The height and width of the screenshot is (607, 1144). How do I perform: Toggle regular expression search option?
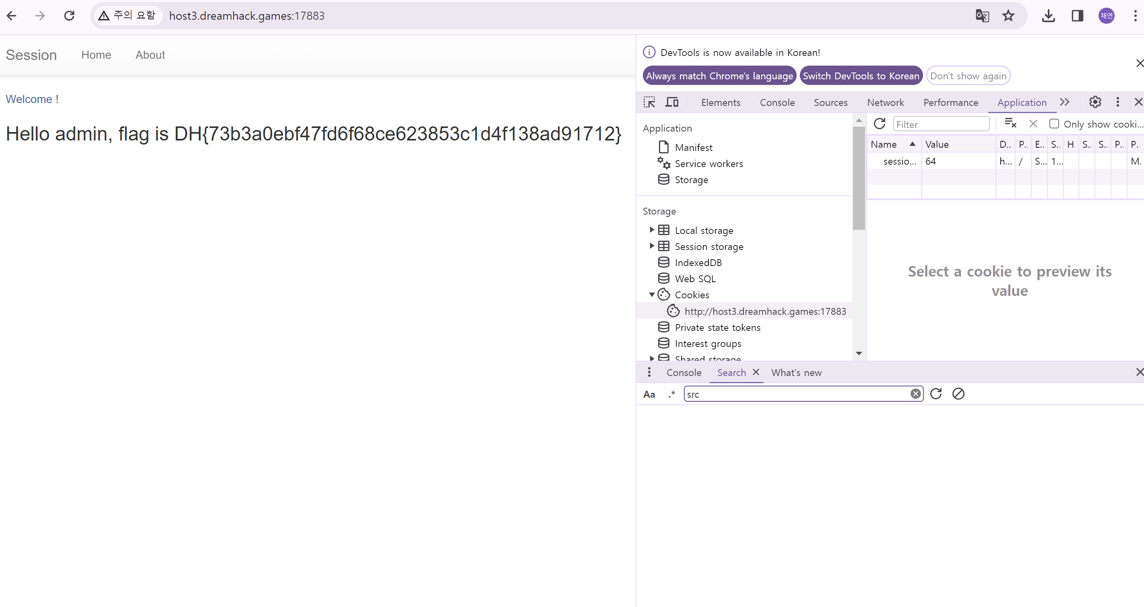[x=671, y=394]
